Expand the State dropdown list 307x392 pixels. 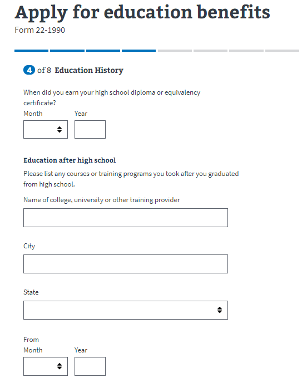pyautogui.click(x=126, y=310)
